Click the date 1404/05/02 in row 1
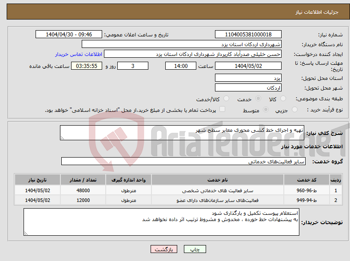350x261 pixels. coord(37,190)
